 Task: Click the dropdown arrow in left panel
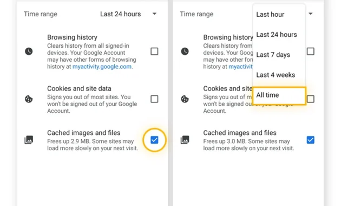click(154, 14)
